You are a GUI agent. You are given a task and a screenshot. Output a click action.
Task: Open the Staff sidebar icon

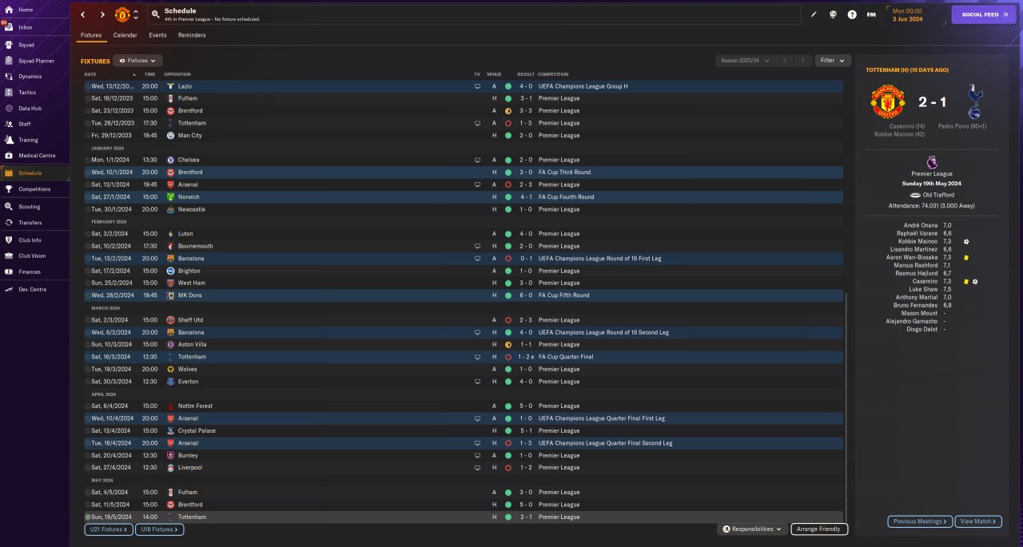8,125
